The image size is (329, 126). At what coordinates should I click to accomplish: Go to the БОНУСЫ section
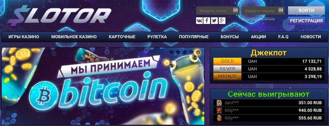(x=229, y=37)
